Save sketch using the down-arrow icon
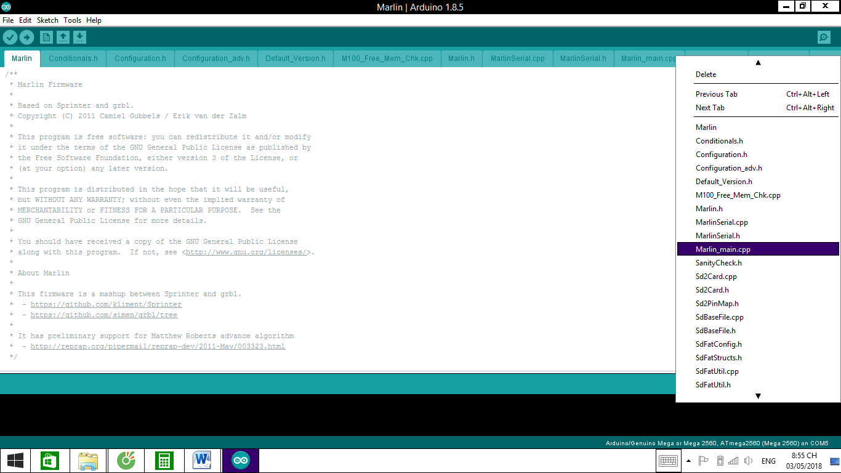 click(79, 38)
